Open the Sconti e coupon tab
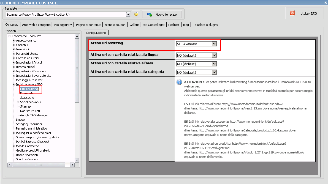 point(115,25)
